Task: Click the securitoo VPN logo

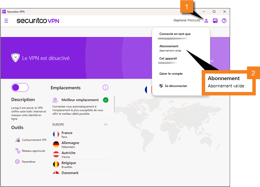Action: [38, 21]
